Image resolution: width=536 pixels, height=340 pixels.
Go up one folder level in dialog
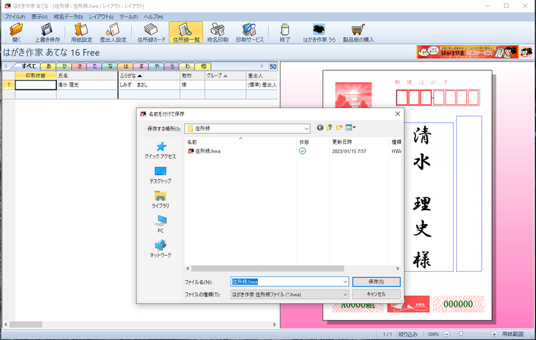330,128
